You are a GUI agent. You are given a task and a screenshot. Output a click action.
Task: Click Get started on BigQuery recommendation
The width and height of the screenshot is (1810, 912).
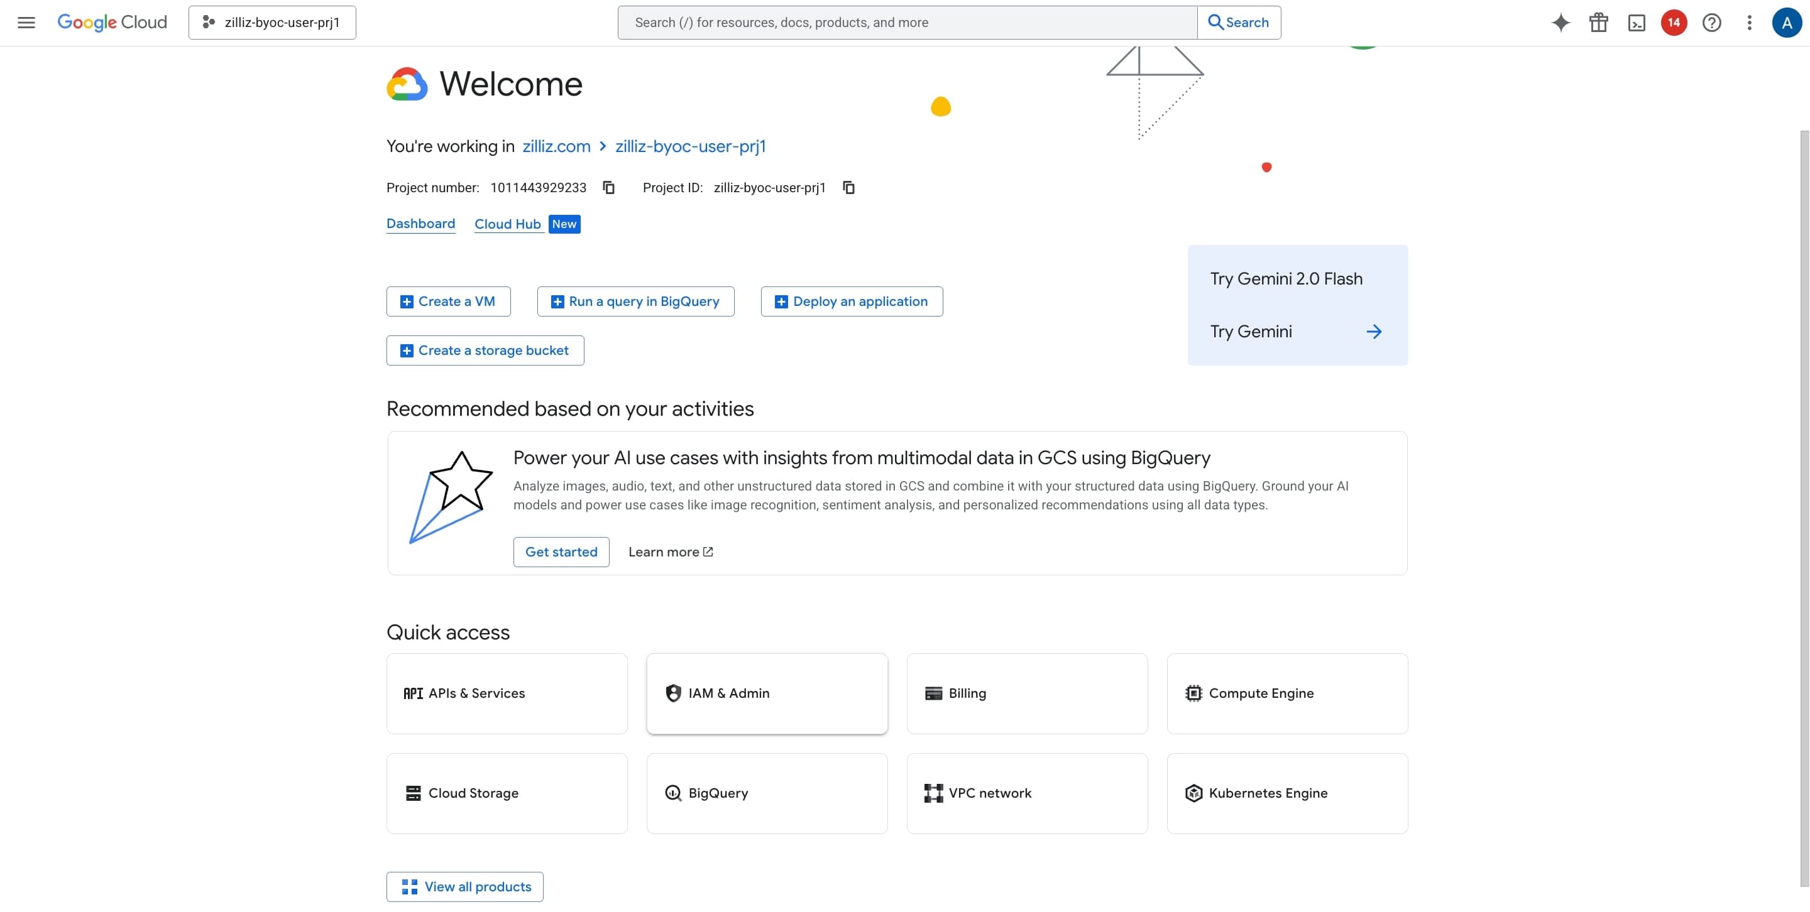tap(561, 552)
